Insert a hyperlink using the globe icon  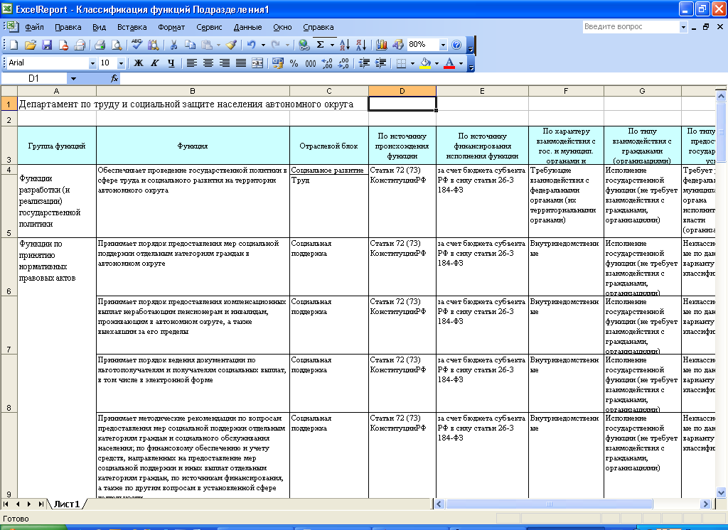304,45
